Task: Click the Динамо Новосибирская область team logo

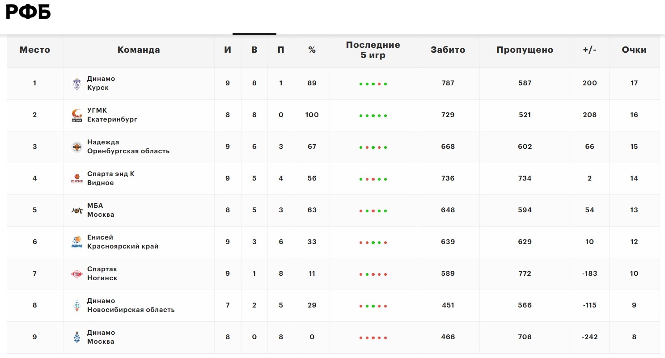Action: coord(77,306)
